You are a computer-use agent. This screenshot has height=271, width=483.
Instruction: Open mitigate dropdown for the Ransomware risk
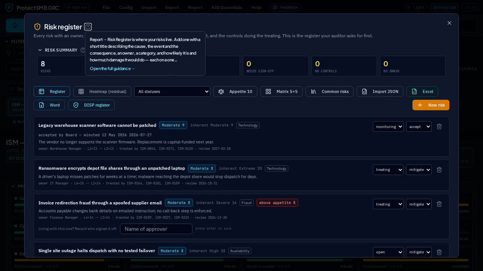(419, 170)
